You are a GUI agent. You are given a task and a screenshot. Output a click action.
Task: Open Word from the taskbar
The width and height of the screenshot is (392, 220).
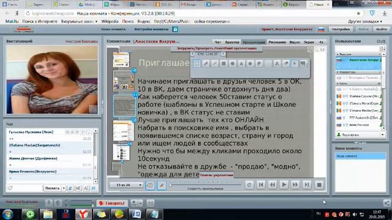(137, 214)
